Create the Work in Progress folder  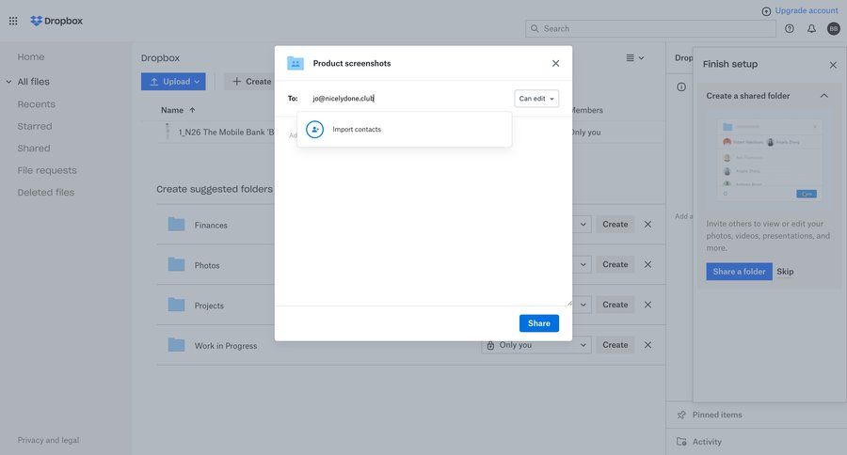615,345
